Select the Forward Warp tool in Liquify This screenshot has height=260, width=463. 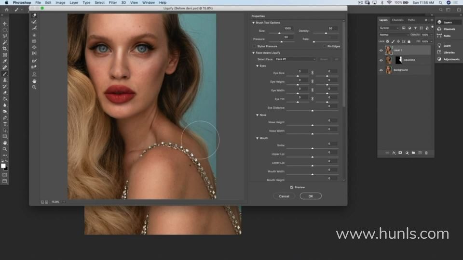click(x=34, y=15)
